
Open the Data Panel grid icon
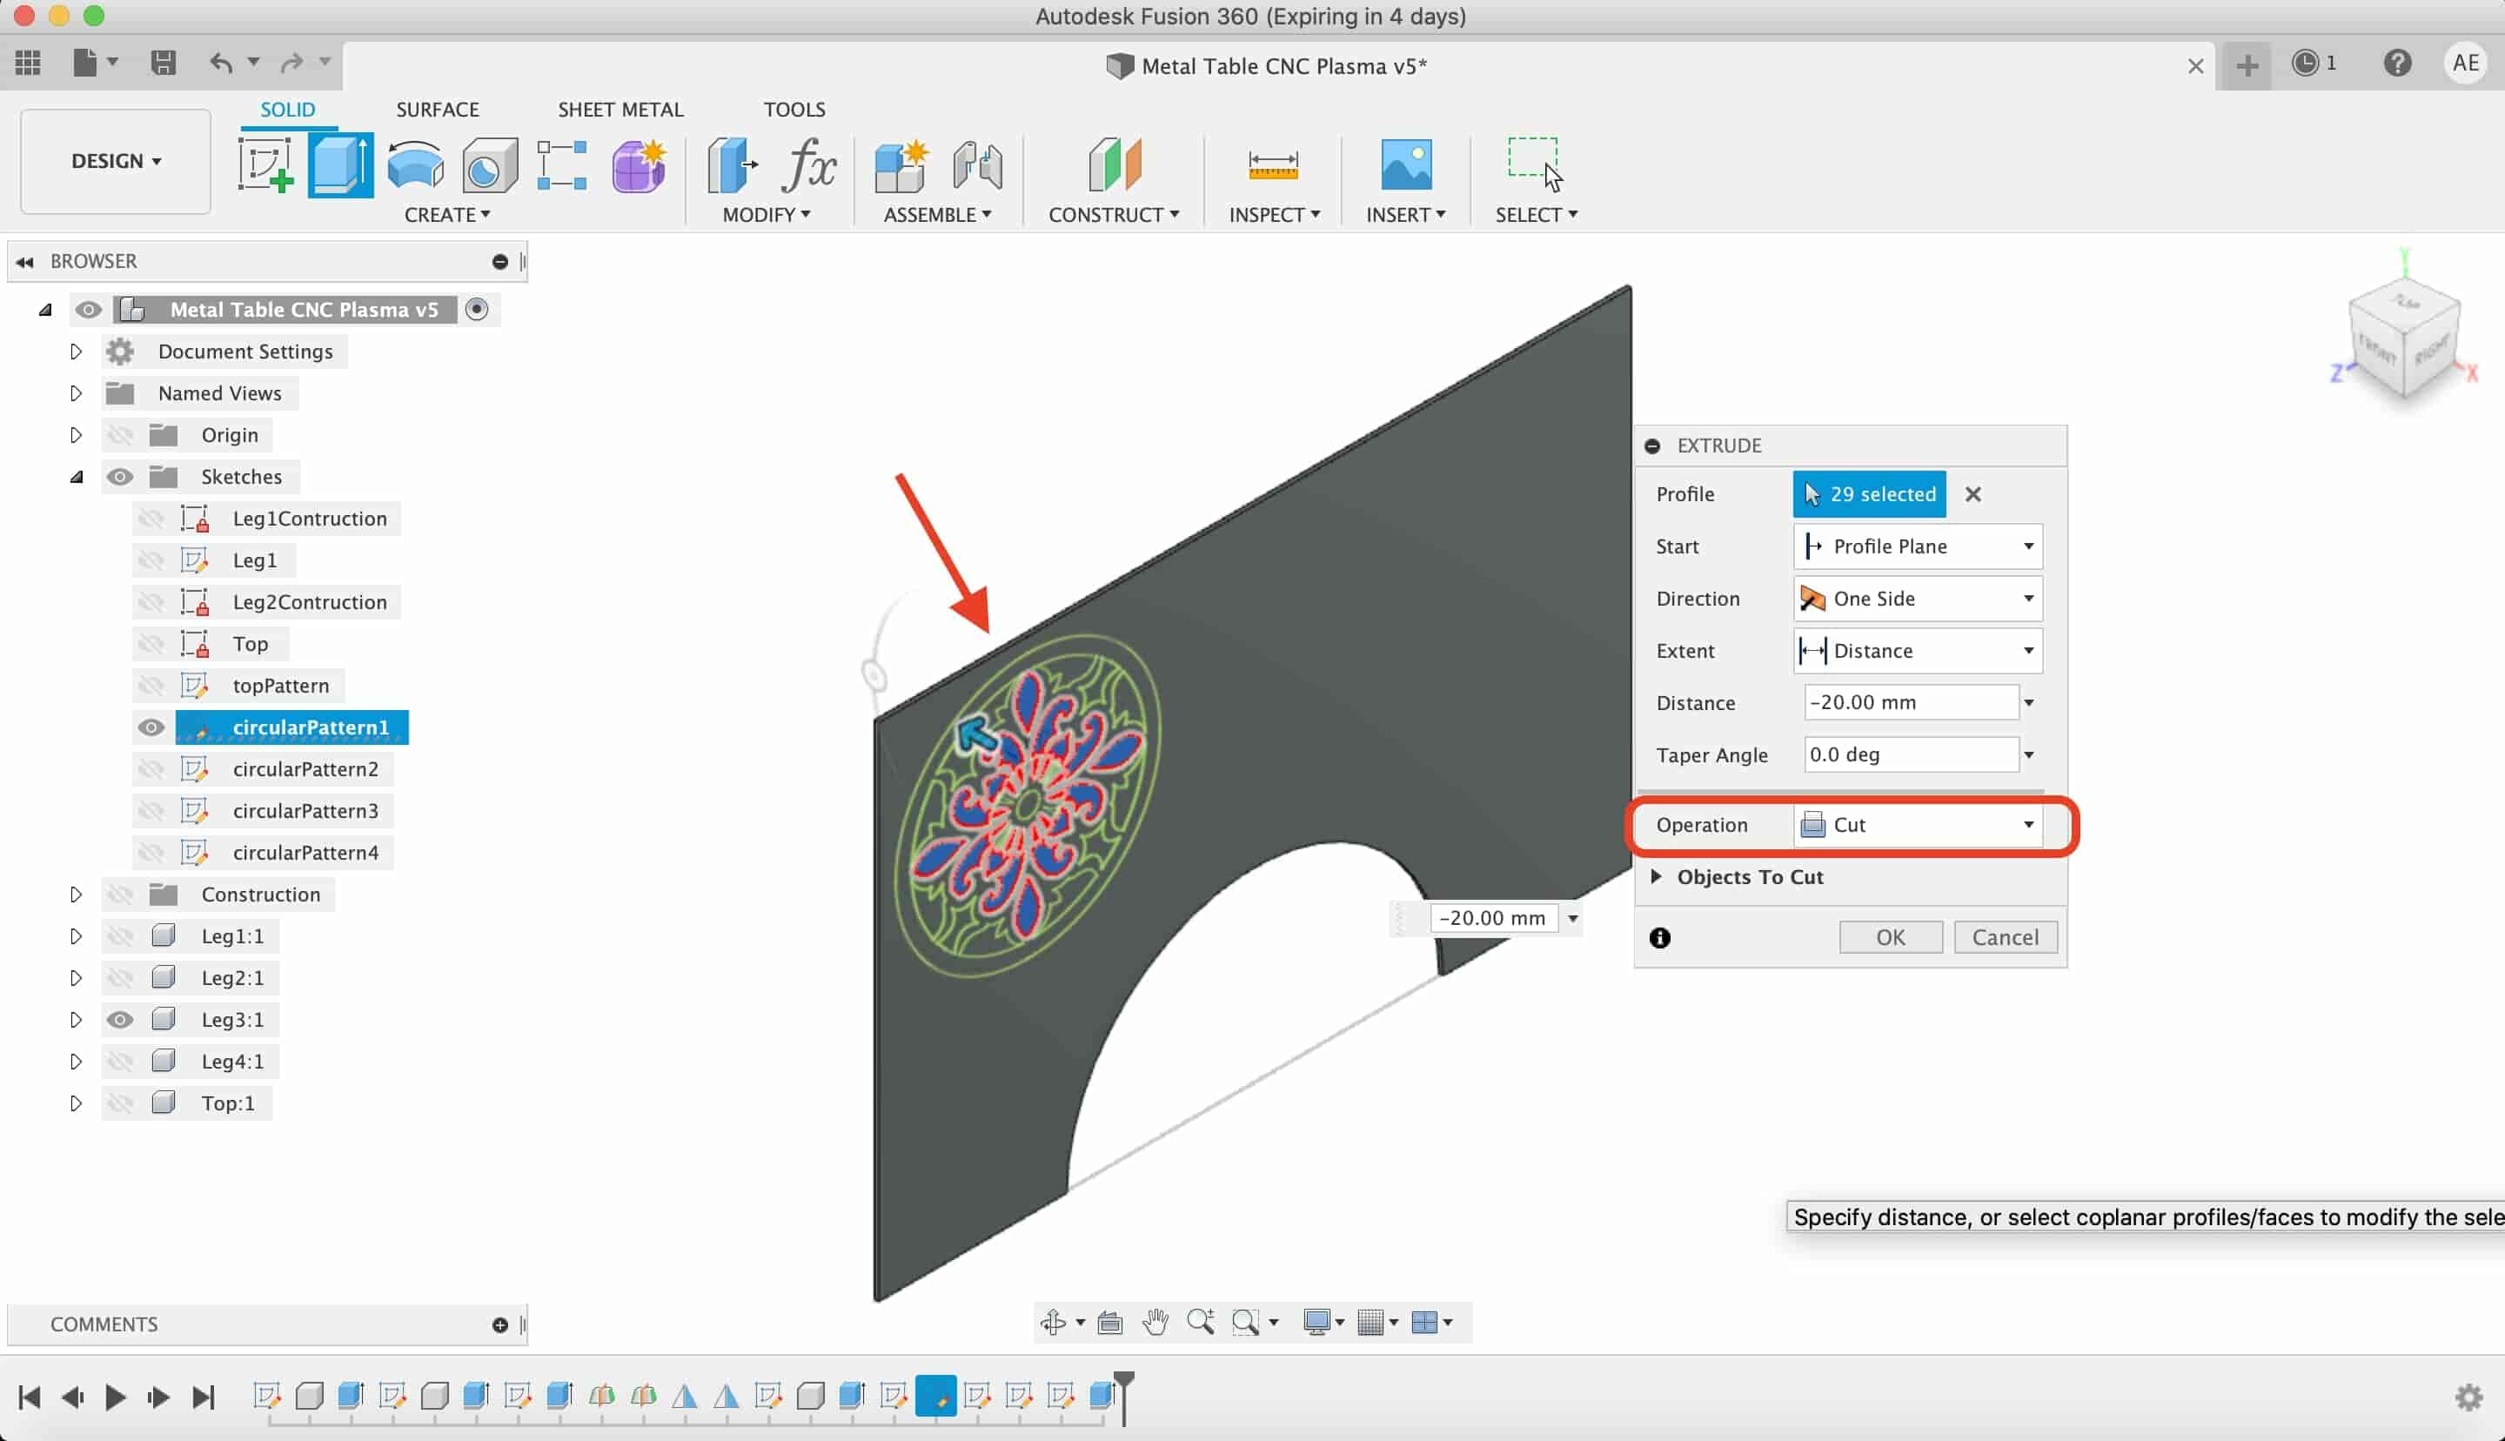29,64
